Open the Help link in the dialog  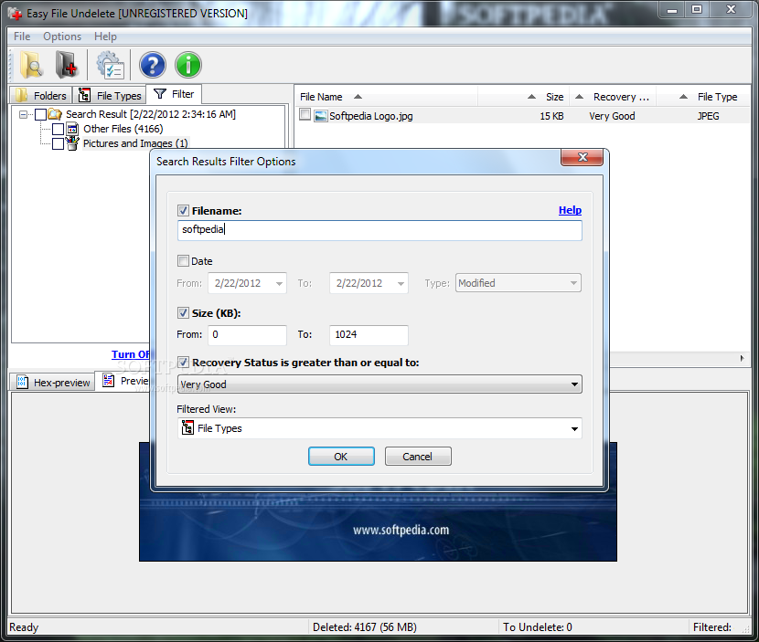(570, 210)
